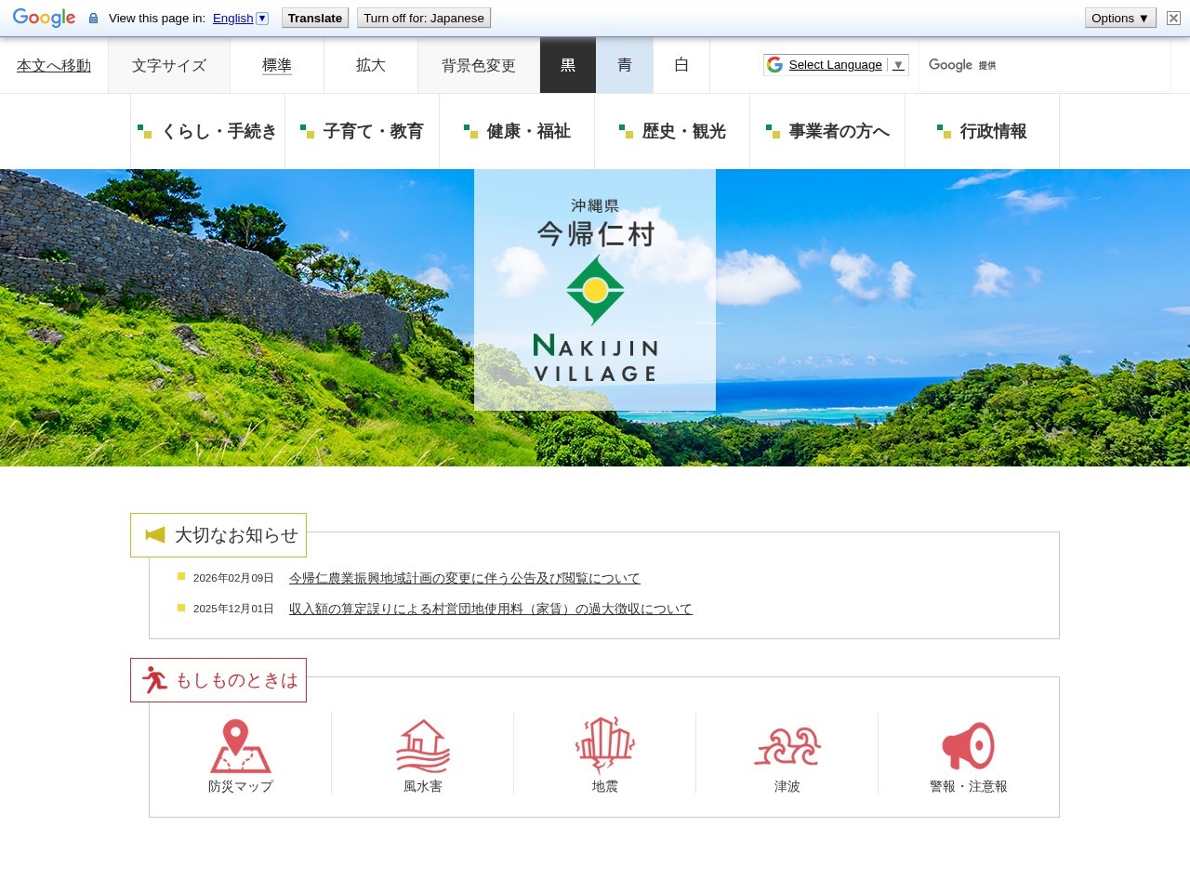Expand the Select Language combo box
Image resolution: width=1190 pixels, height=892 pixels.
(x=836, y=65)
